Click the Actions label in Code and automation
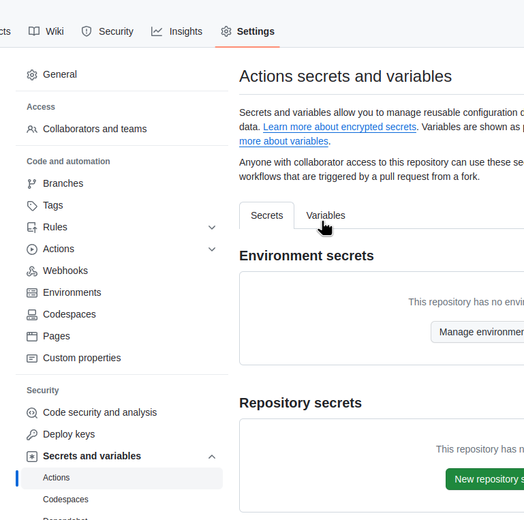 59,249
